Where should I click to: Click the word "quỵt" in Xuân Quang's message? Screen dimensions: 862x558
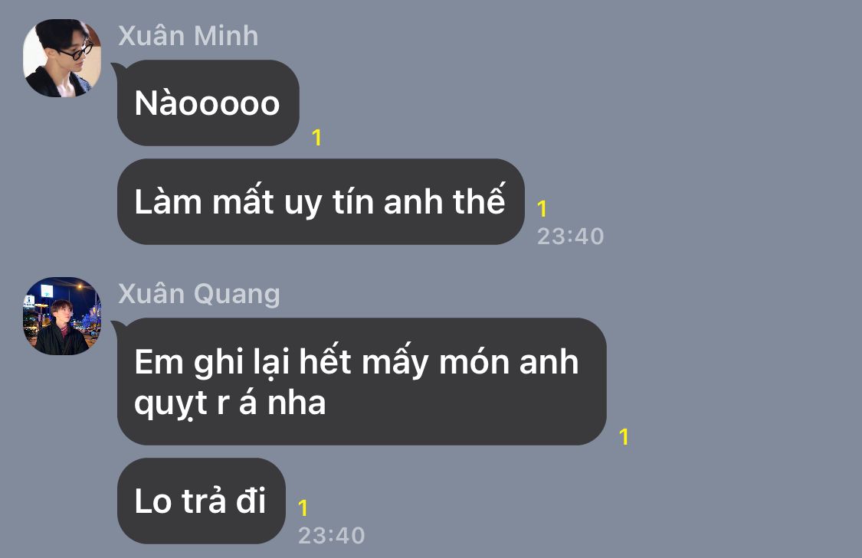171,405
